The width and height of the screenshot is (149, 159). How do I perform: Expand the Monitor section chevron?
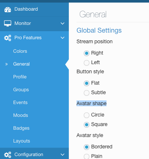coord(63,23)
